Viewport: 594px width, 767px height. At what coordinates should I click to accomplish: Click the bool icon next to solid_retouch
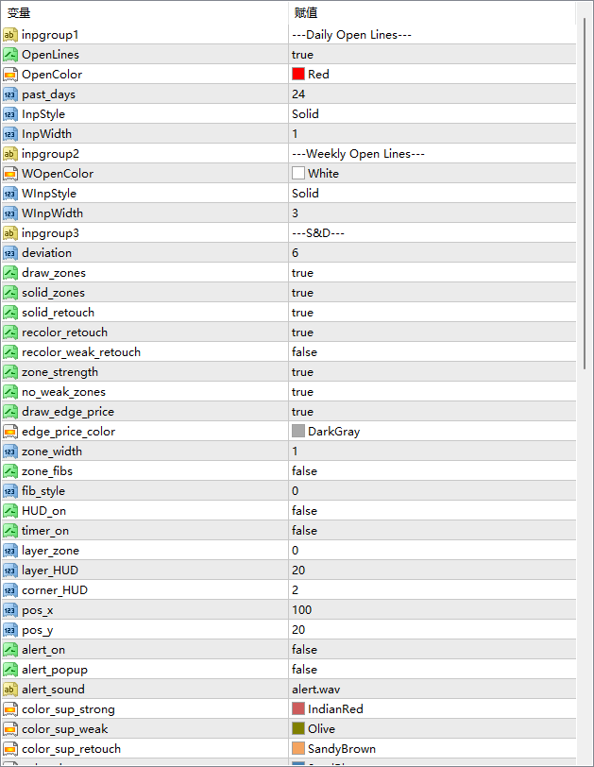pos(10,313)
